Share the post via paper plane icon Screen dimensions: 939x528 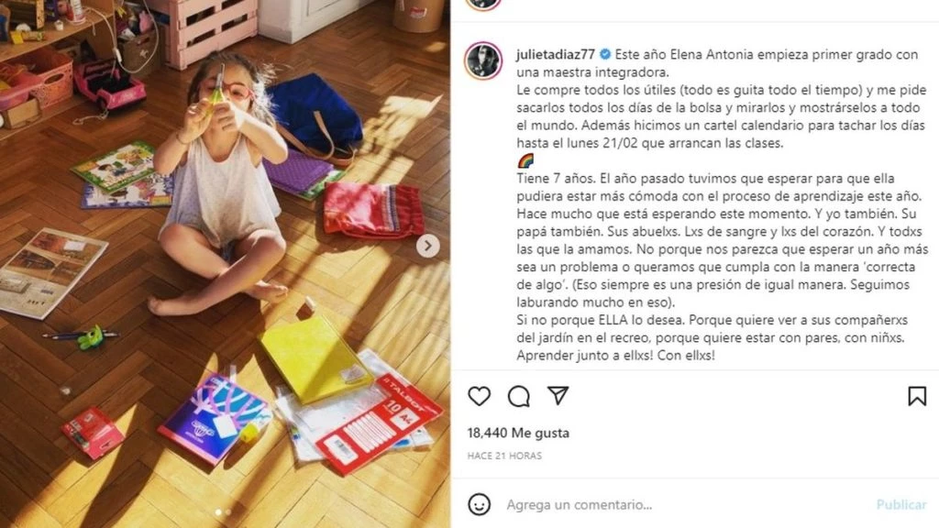point(558,396)
